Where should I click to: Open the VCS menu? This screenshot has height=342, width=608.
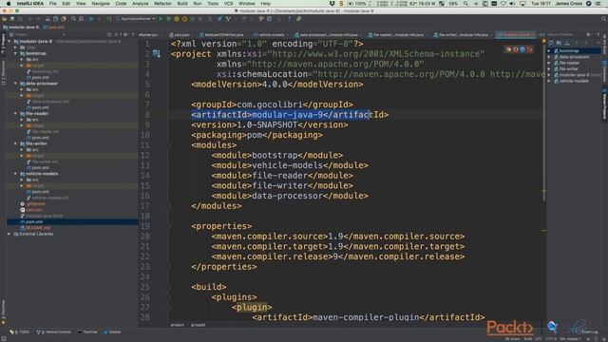tap(228, 4)
